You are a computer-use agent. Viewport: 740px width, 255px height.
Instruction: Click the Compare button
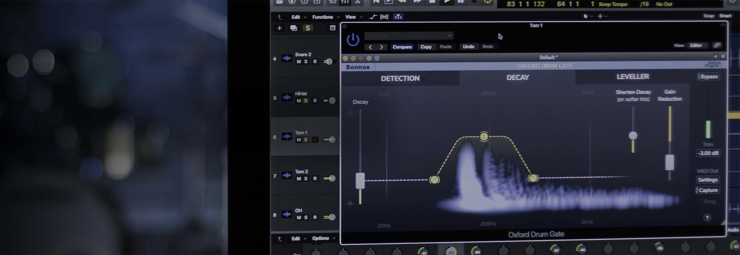point(402,47)
